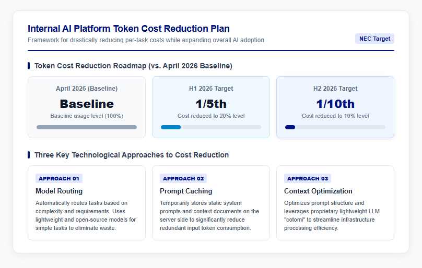Select the Internal AI Platform Token Cost Reduction Plan title
This screenshot has height=268, width=422.
click(128, 29)
